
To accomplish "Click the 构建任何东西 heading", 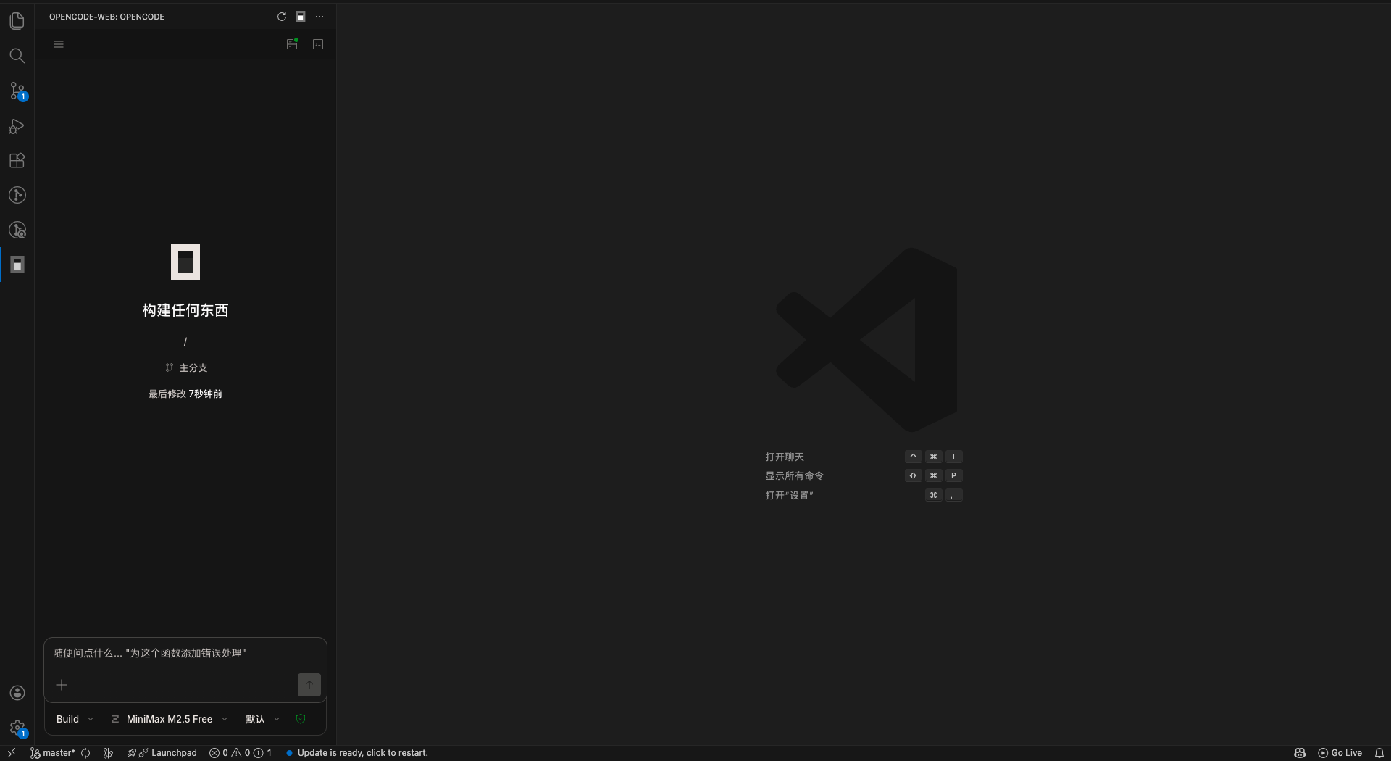I will tap(185, 310).
